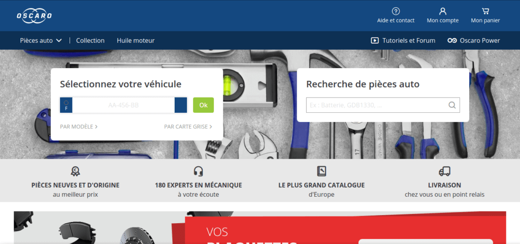Focus the parts search field

pos(383,105)
